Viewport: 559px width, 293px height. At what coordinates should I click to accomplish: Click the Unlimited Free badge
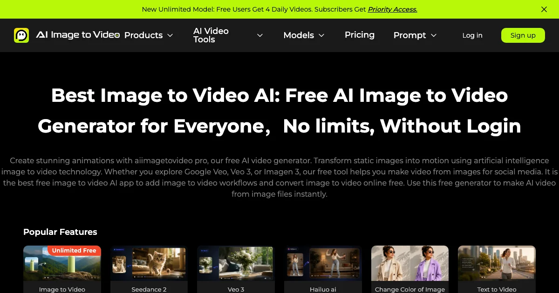pyautogui.click(x=74, y=251)
